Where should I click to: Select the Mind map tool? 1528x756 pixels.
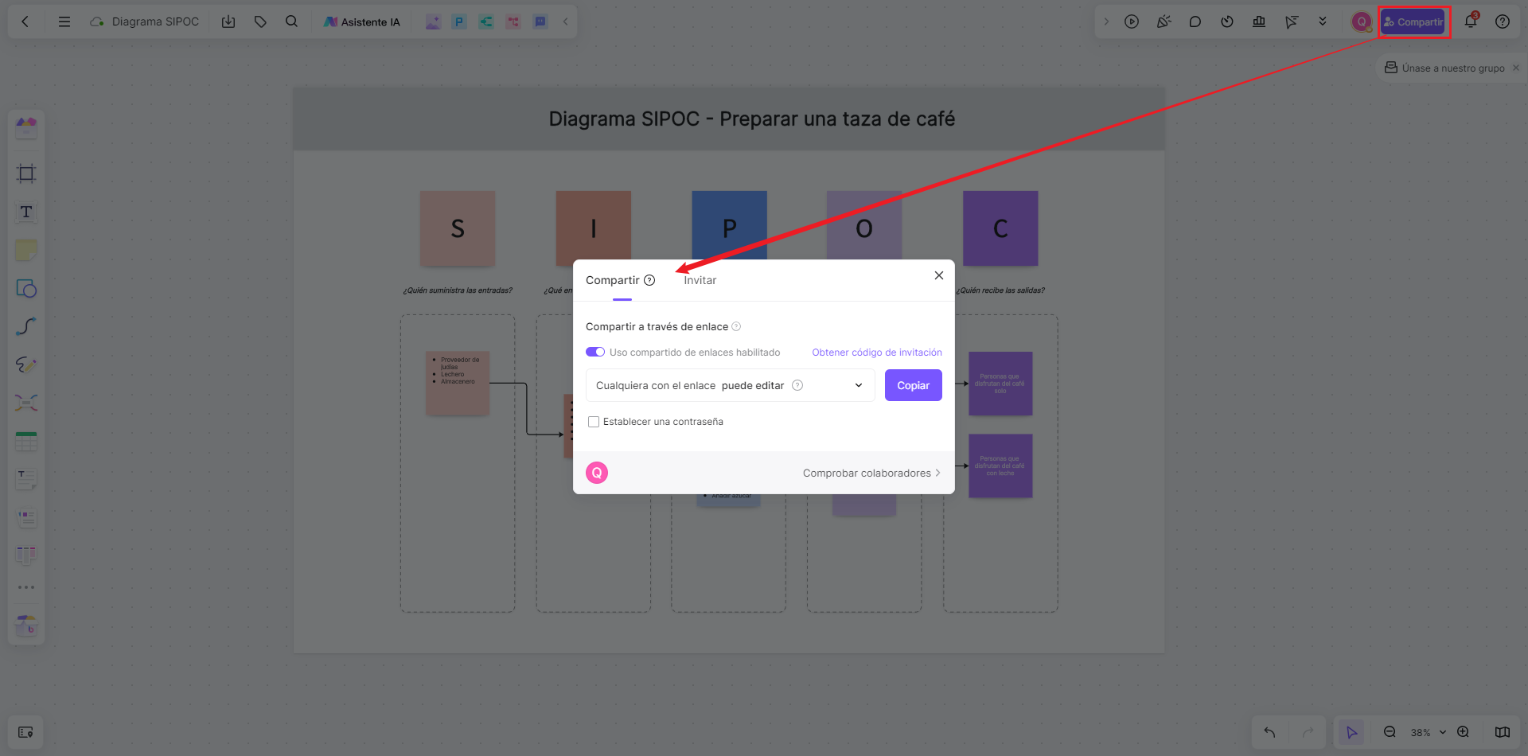coord(26,403)
